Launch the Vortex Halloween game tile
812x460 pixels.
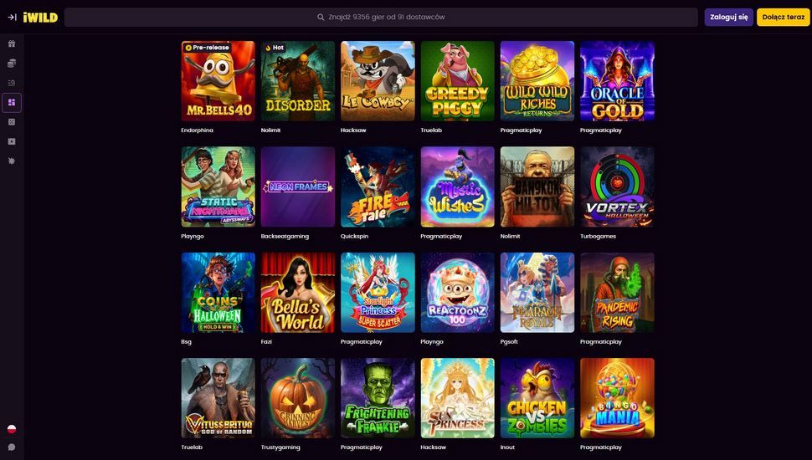pos(617,187)
